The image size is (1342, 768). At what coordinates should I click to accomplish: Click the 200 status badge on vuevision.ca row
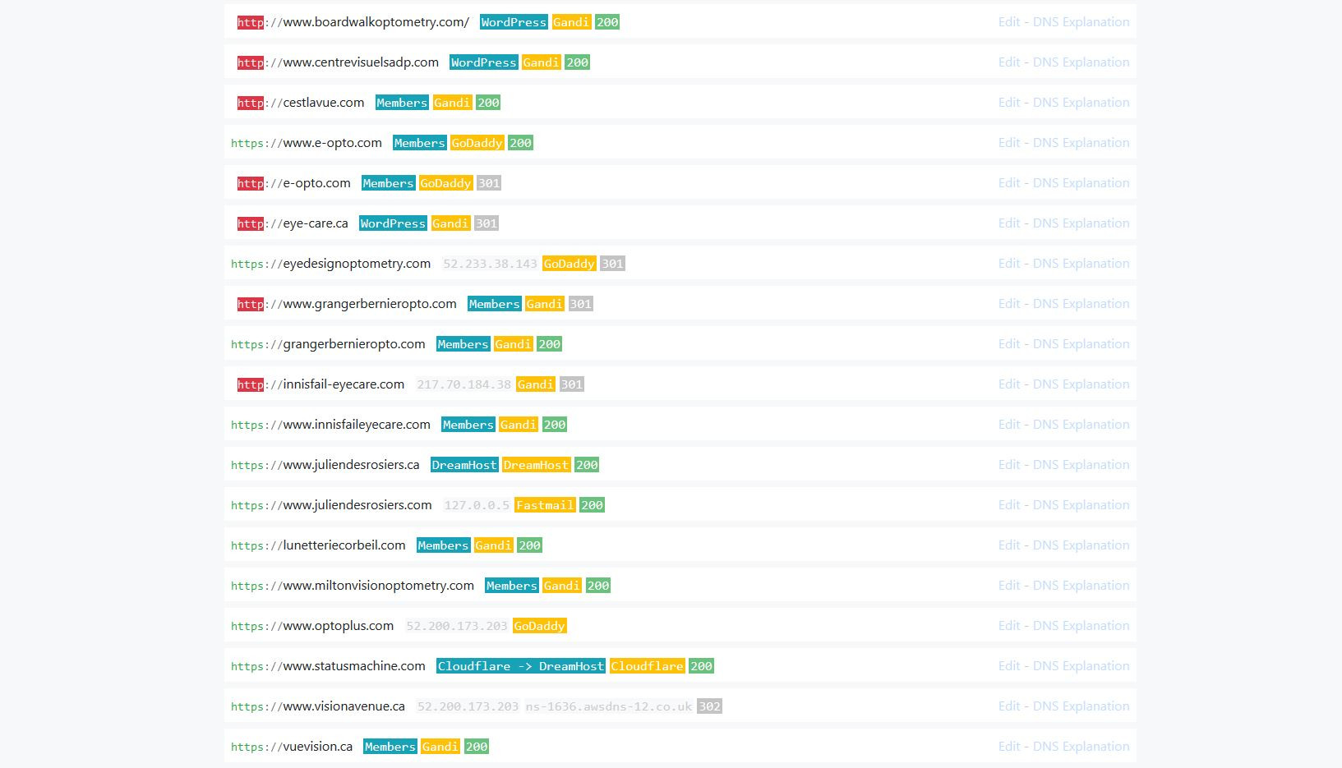point(475,747)
